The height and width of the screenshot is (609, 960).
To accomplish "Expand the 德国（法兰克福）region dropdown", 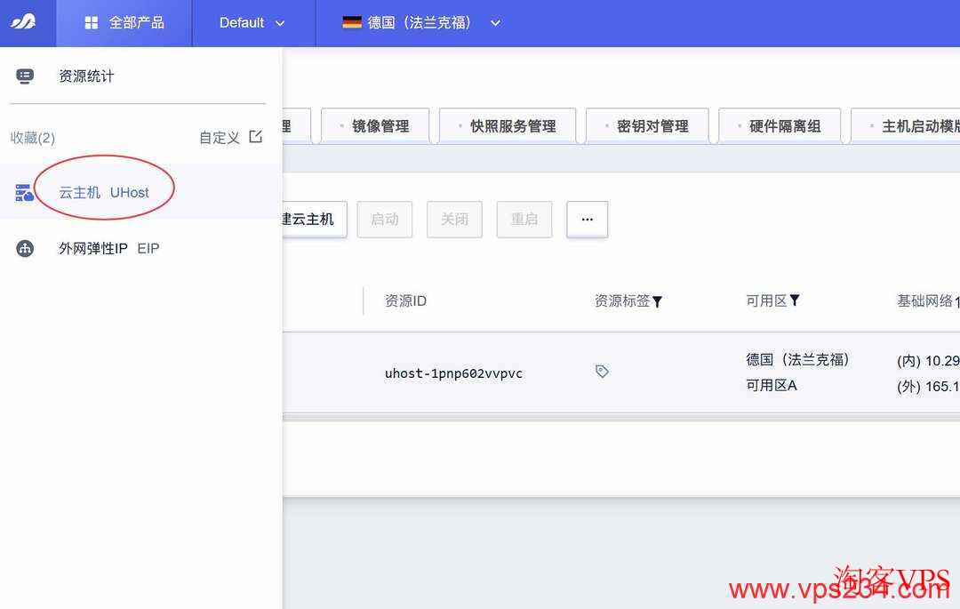I will click(495, 24).
